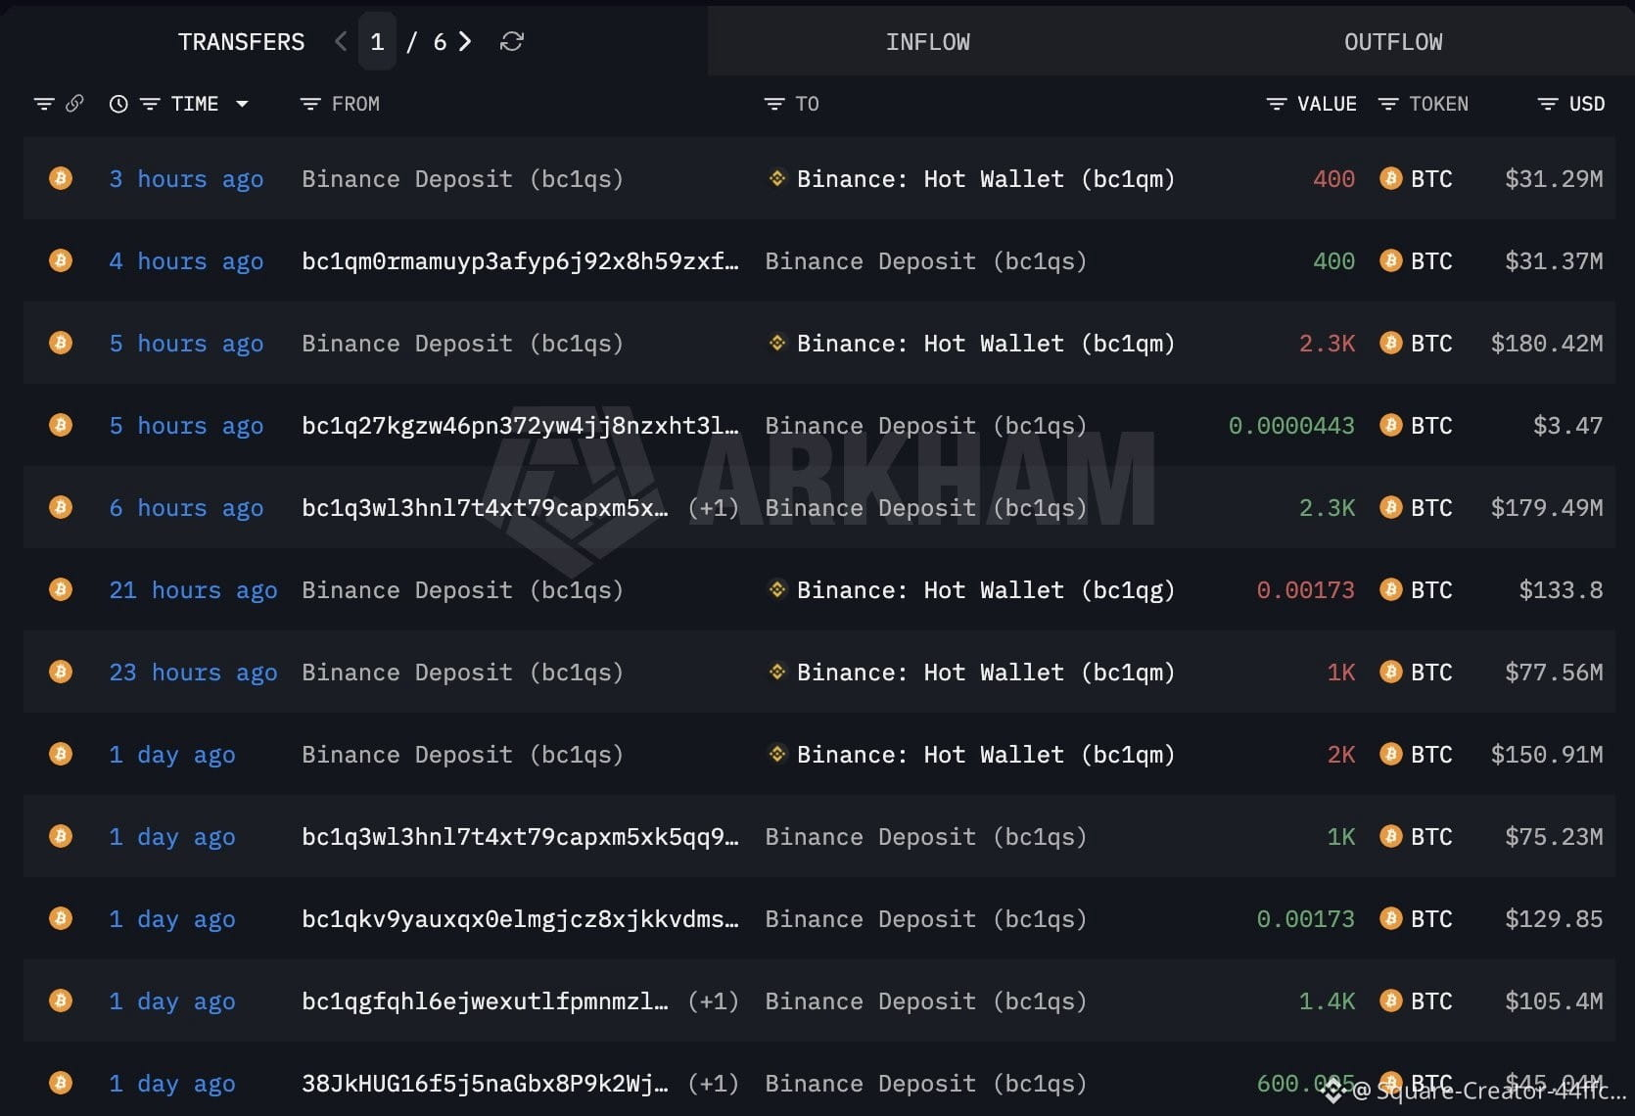This screenshot has height=1116, width=1635.
Task: Click Bitcoin chain icon in 23 hours ago row
Action: [61, 673]
